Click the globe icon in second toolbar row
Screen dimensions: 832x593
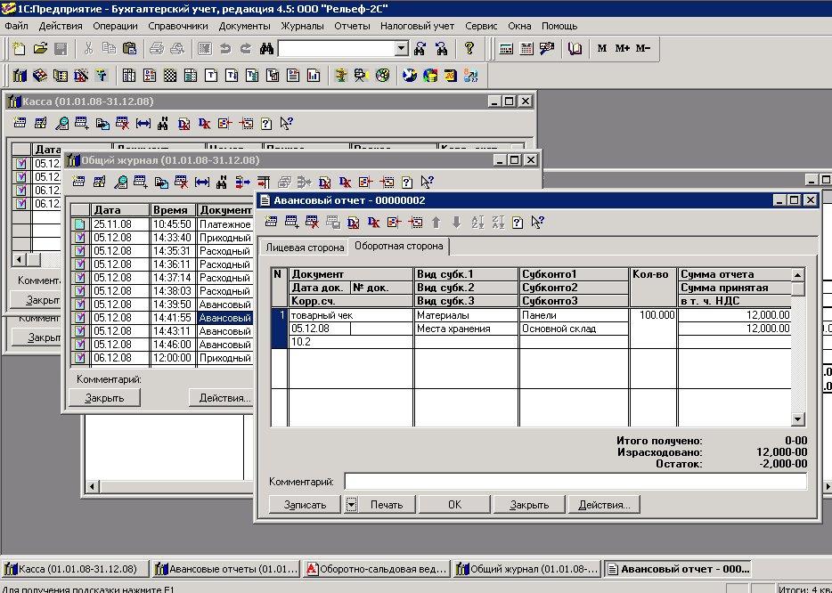coord(409,76)
